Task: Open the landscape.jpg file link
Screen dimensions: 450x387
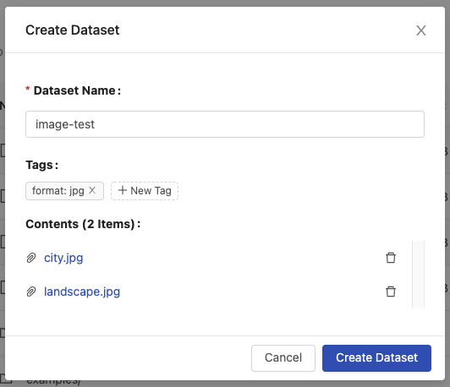Action: (x=82, y=292)
